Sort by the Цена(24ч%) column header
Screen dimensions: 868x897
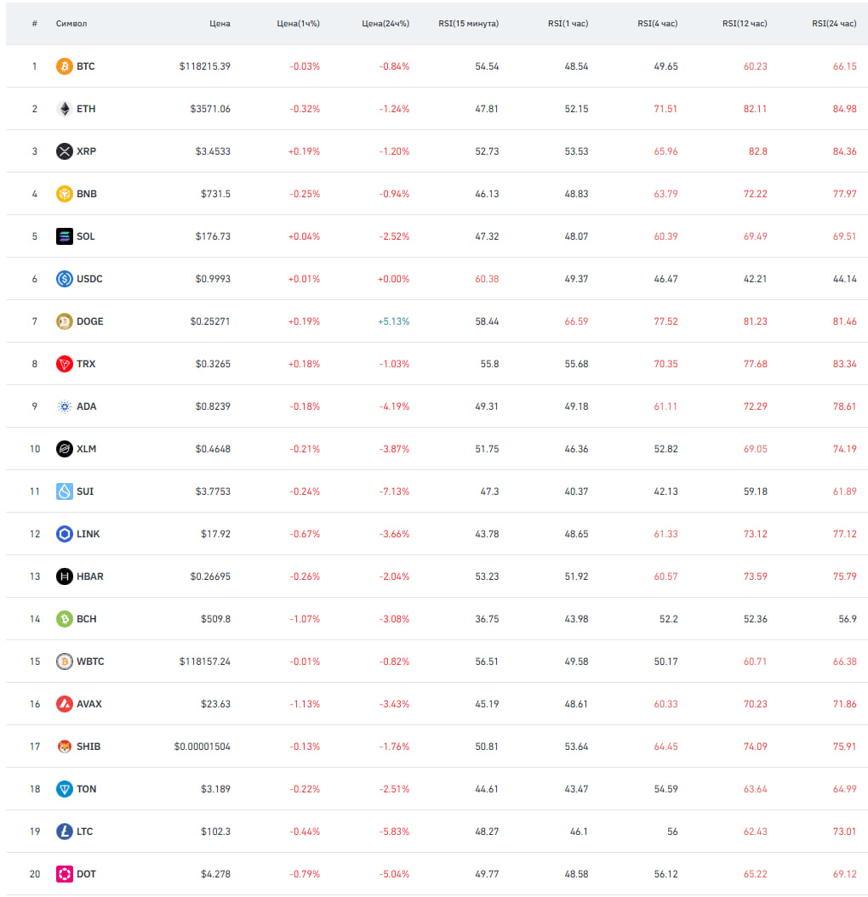[x=385, y=24]
